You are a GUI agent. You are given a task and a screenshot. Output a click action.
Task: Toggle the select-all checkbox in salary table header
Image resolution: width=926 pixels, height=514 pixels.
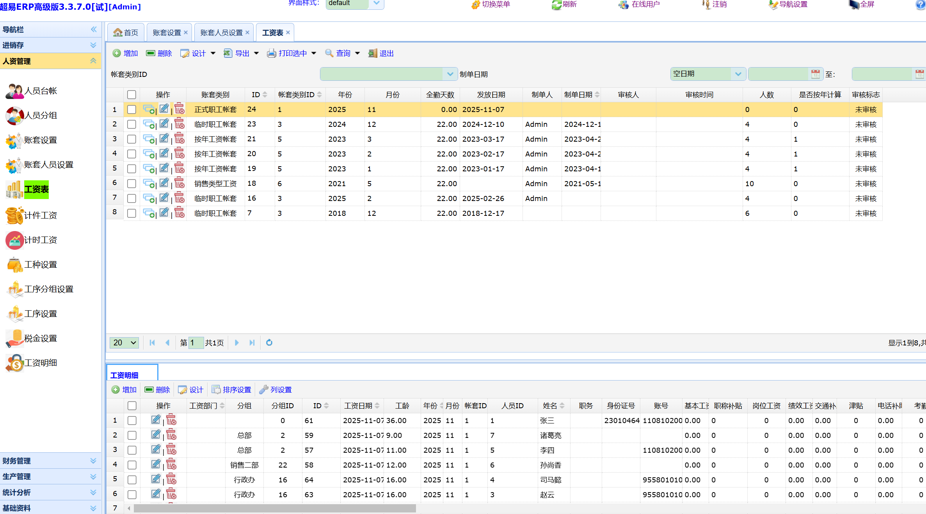(x=132, y=94)
